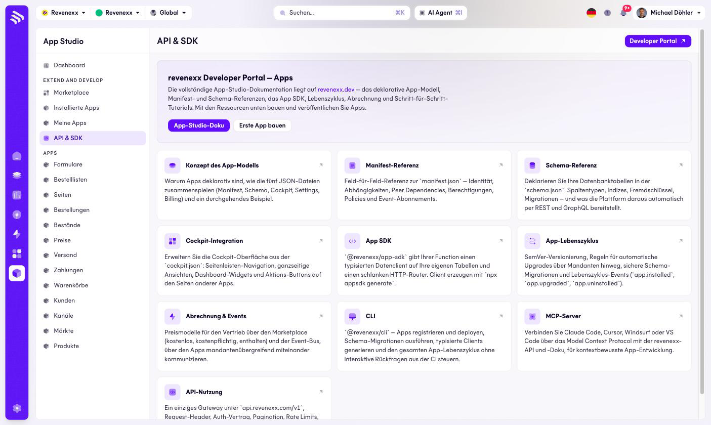Image resolution: width=711 pixels, height=425 pixels.
Task: Open the AI Agent button
Action: (x=441, y=13)
